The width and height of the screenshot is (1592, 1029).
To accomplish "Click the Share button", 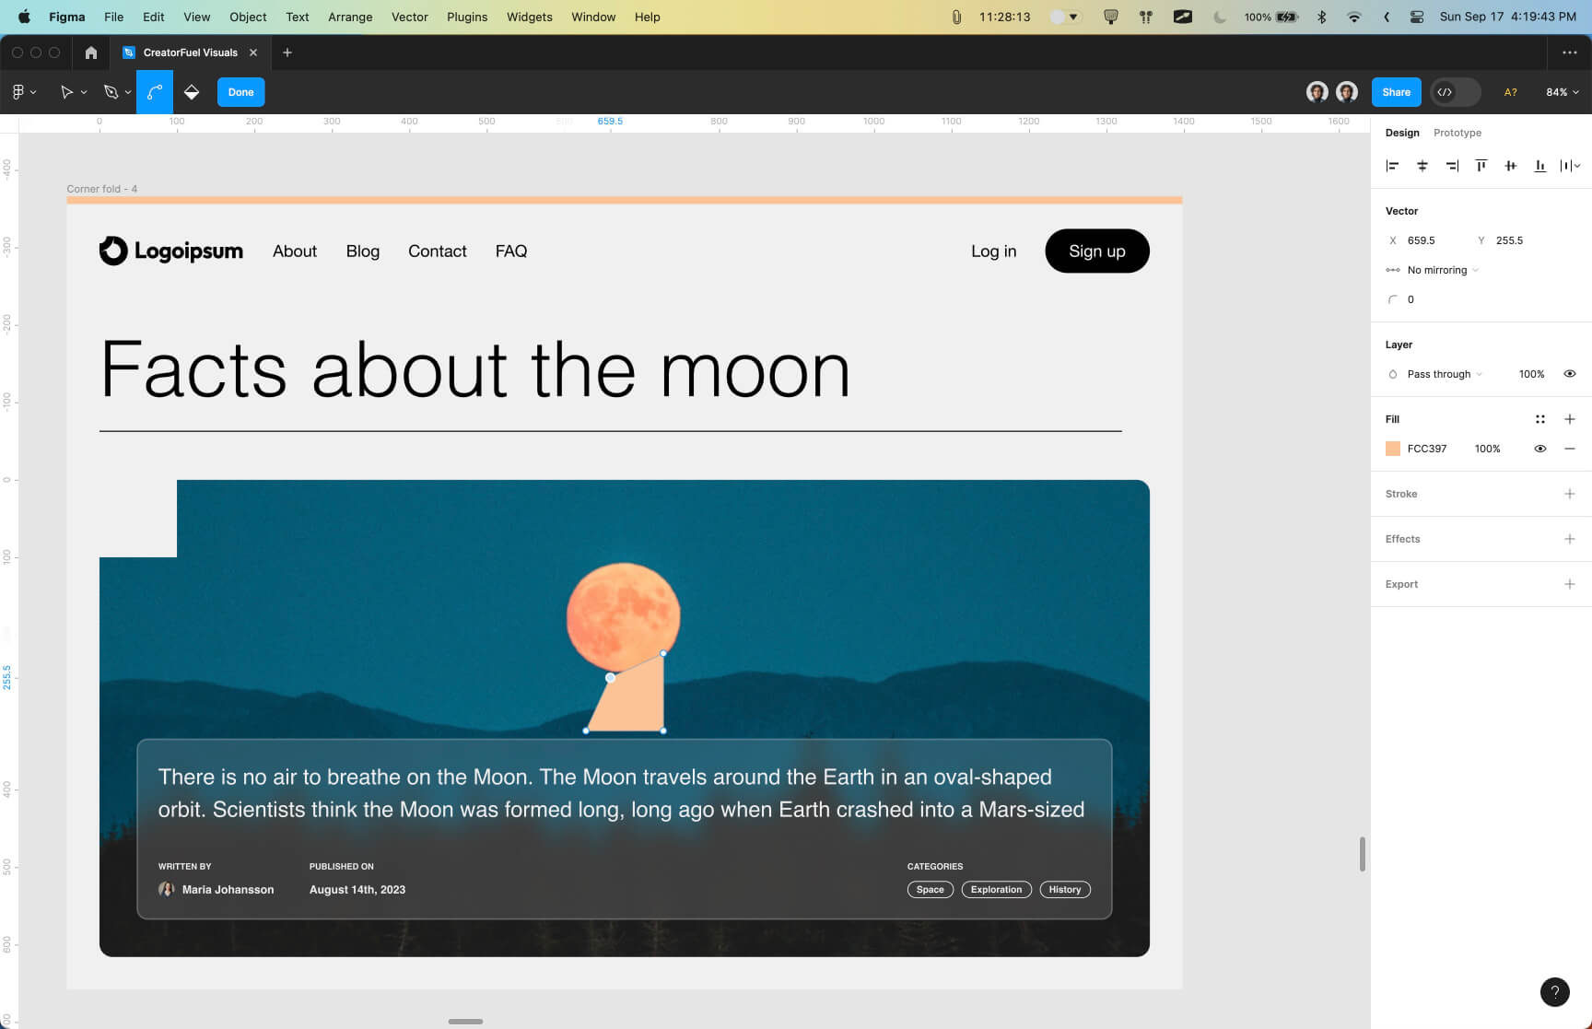I will (x=1396, y=92).
